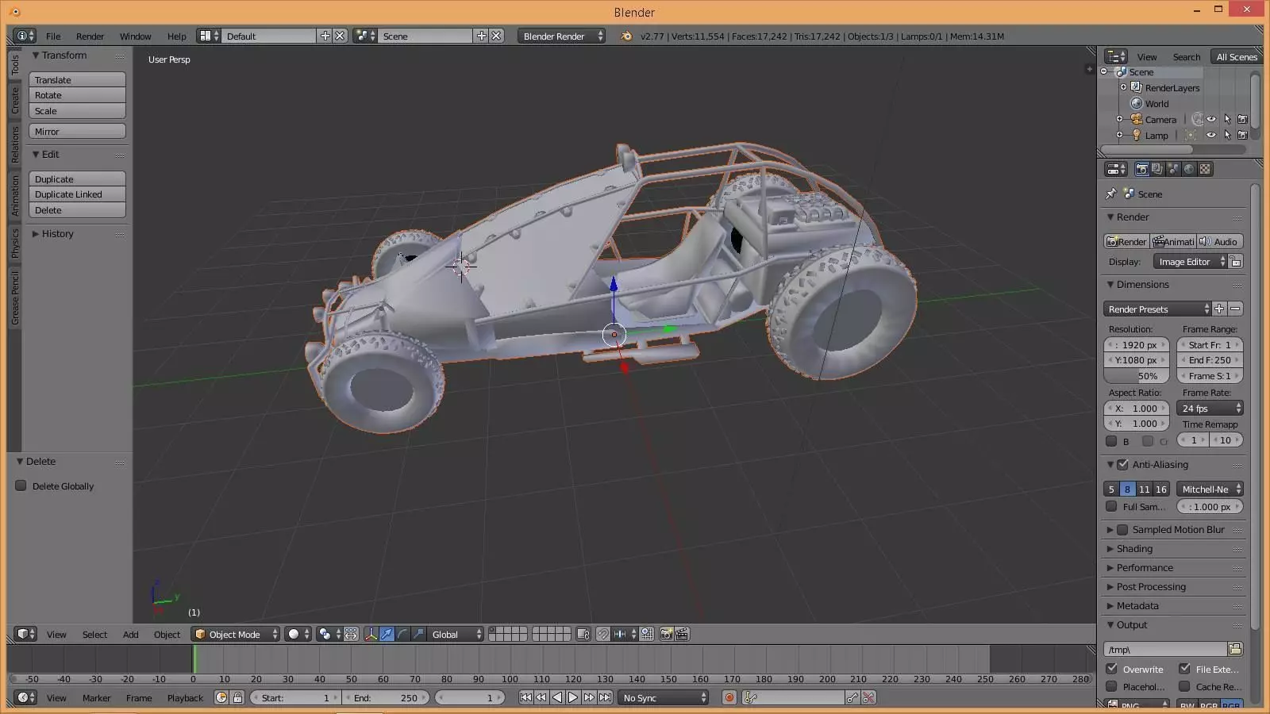Image resolution: width=1270 pixels, height=714 pixels.
Task: Jump to the last frame
Action: click(x=605, y=697)
